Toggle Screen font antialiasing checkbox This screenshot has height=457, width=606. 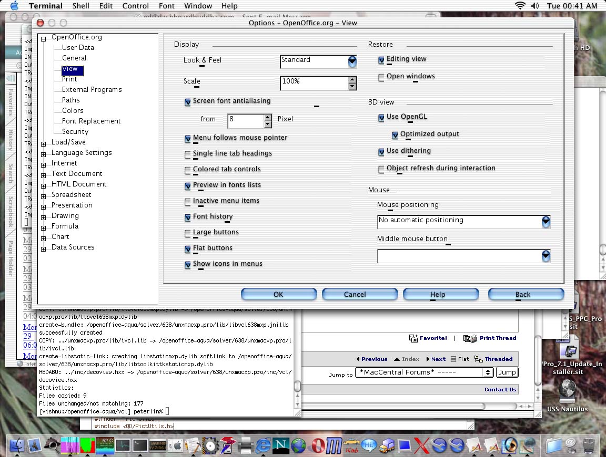click(x=188, y=102)
